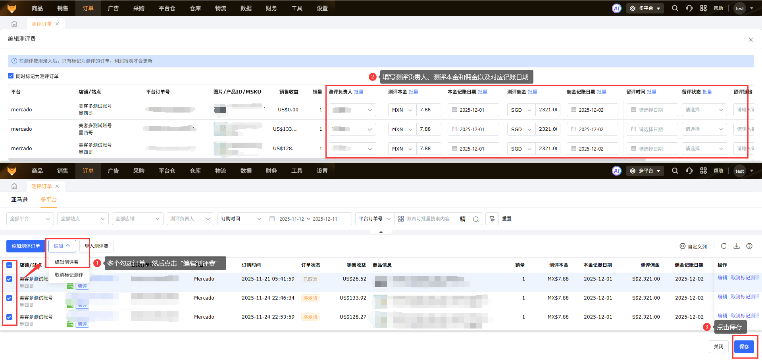Click 保存 to save the review fees
Viewport: 762px width, 361px height.
(744, 347)
